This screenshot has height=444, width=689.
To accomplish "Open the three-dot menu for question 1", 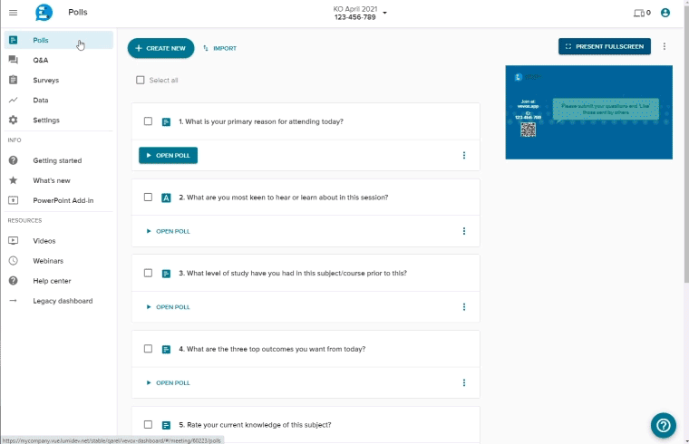I will (464, 155).
